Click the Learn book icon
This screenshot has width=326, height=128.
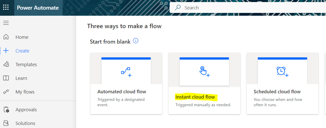[x=6, y=78]
